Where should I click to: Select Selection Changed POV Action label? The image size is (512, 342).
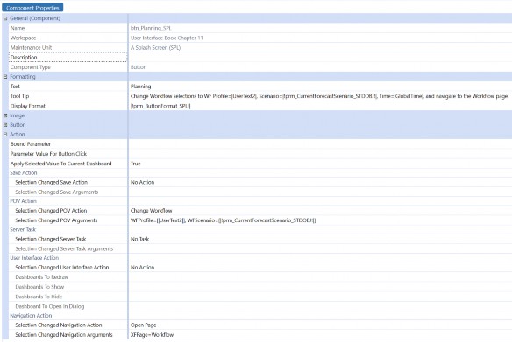coord(51,211)
